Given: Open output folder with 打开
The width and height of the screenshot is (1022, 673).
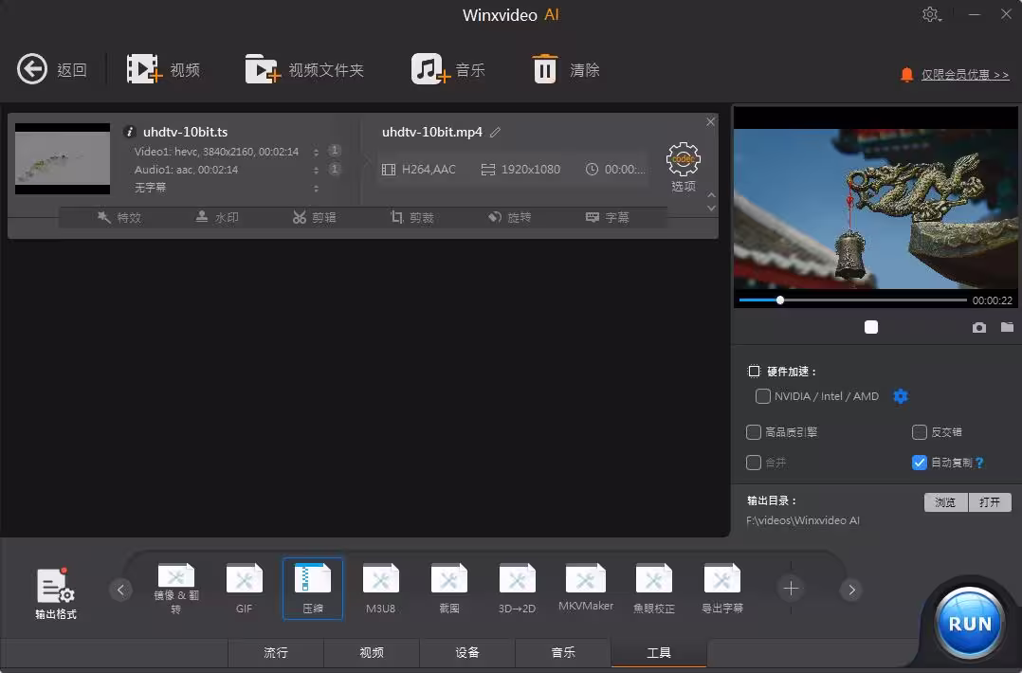Looking at the screenshot, I should [x=990, y=501].
